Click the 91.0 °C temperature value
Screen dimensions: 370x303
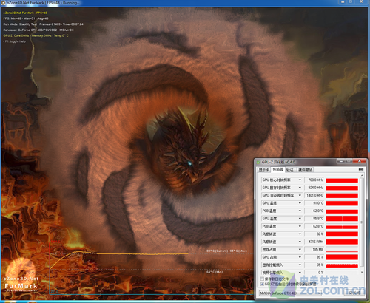(x=314, y=203)
